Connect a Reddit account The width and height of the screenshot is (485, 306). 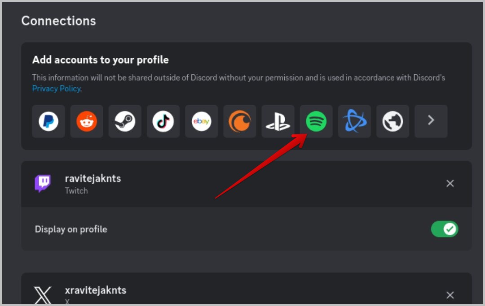point(87,121)
